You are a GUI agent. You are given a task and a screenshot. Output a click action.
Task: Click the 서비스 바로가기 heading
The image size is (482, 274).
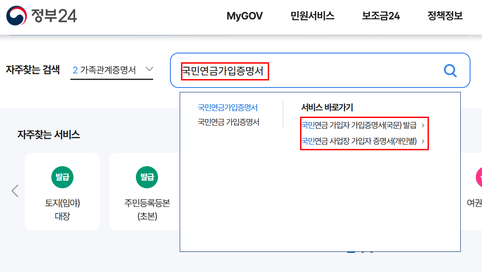point(327,107)
